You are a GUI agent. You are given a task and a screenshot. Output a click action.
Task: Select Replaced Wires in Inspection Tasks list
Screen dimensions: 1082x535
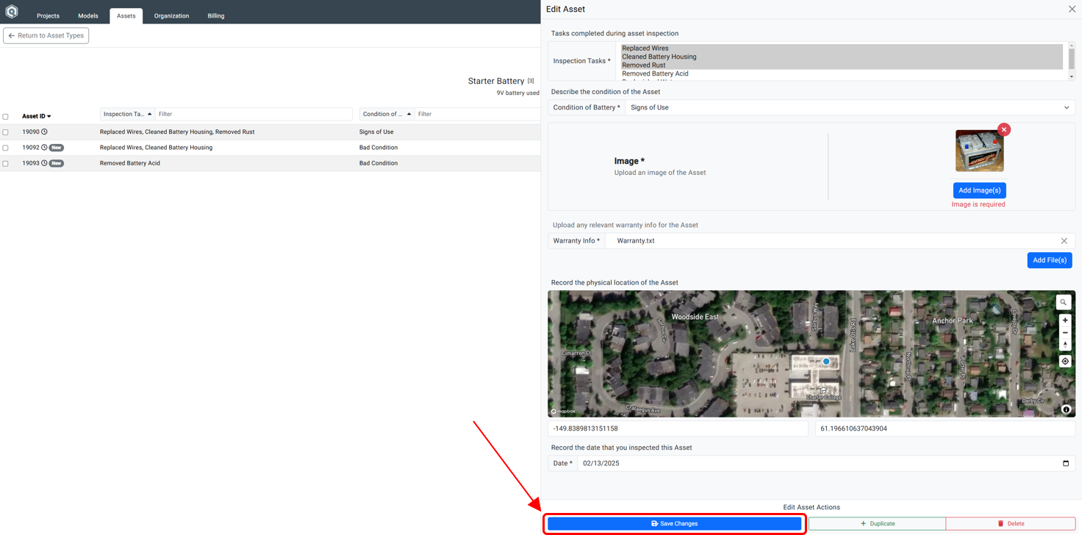click(x=842, y=49)
